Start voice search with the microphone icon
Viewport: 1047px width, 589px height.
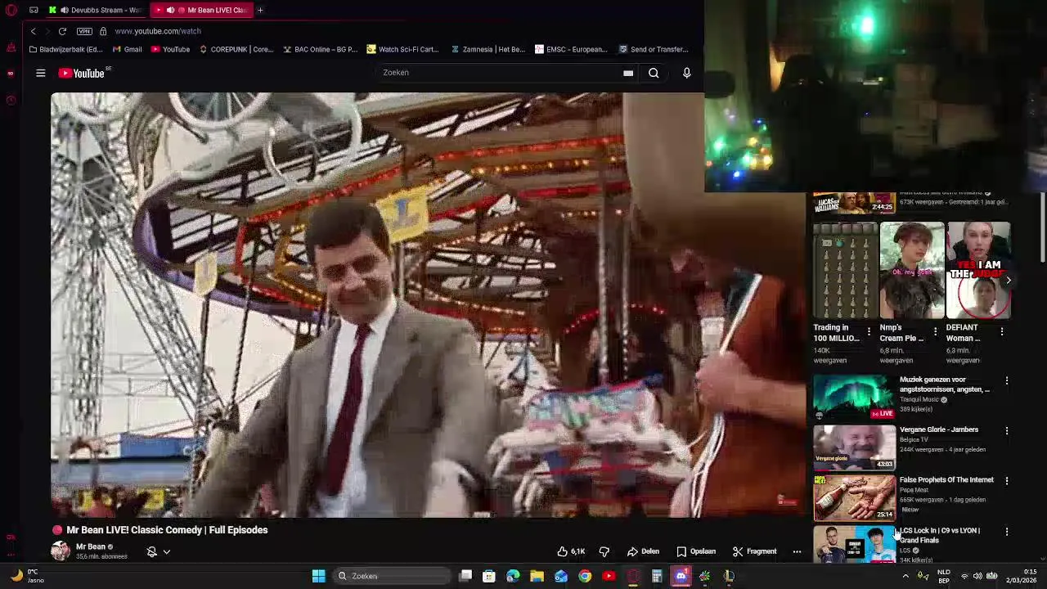tap(686, 73)
